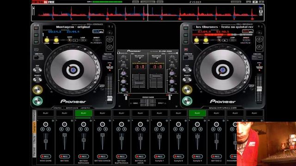Play the BATIDO sample
Viewport: 296px width, 166px height.
pyautogui.click(x=64, y=113)
